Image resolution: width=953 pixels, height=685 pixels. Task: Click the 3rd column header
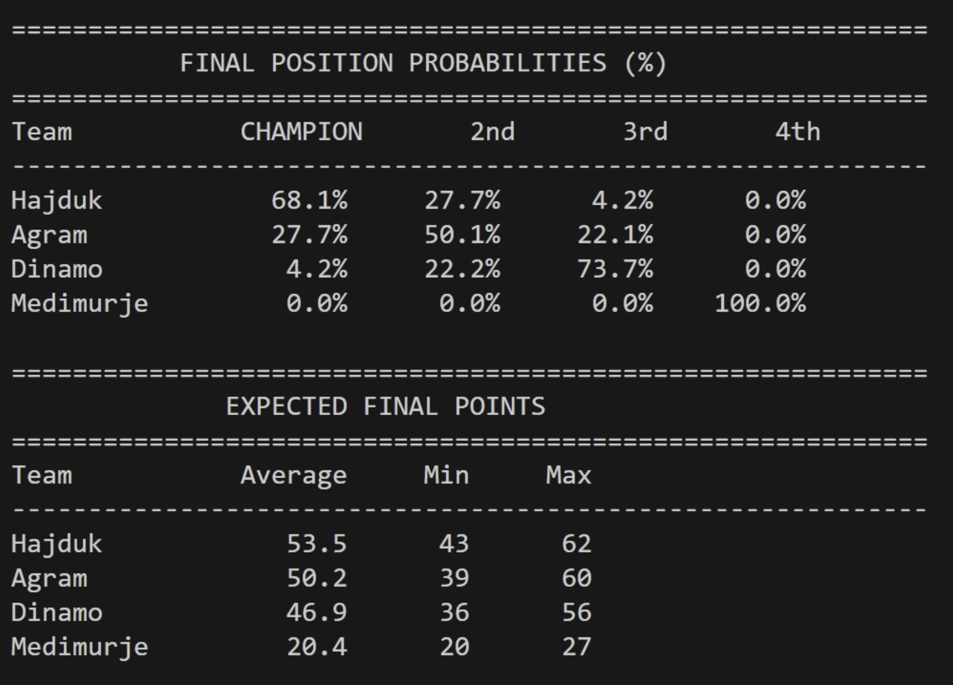pos(645,132)
